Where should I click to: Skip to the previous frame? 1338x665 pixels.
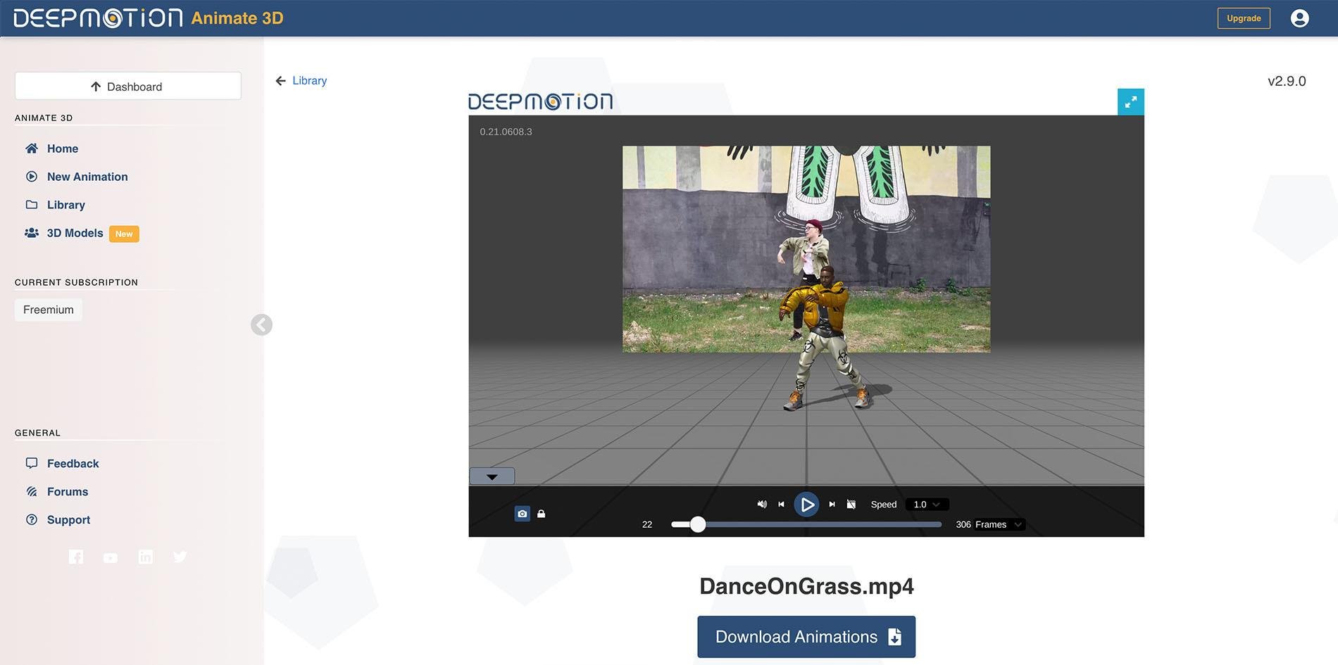point(781,505)
